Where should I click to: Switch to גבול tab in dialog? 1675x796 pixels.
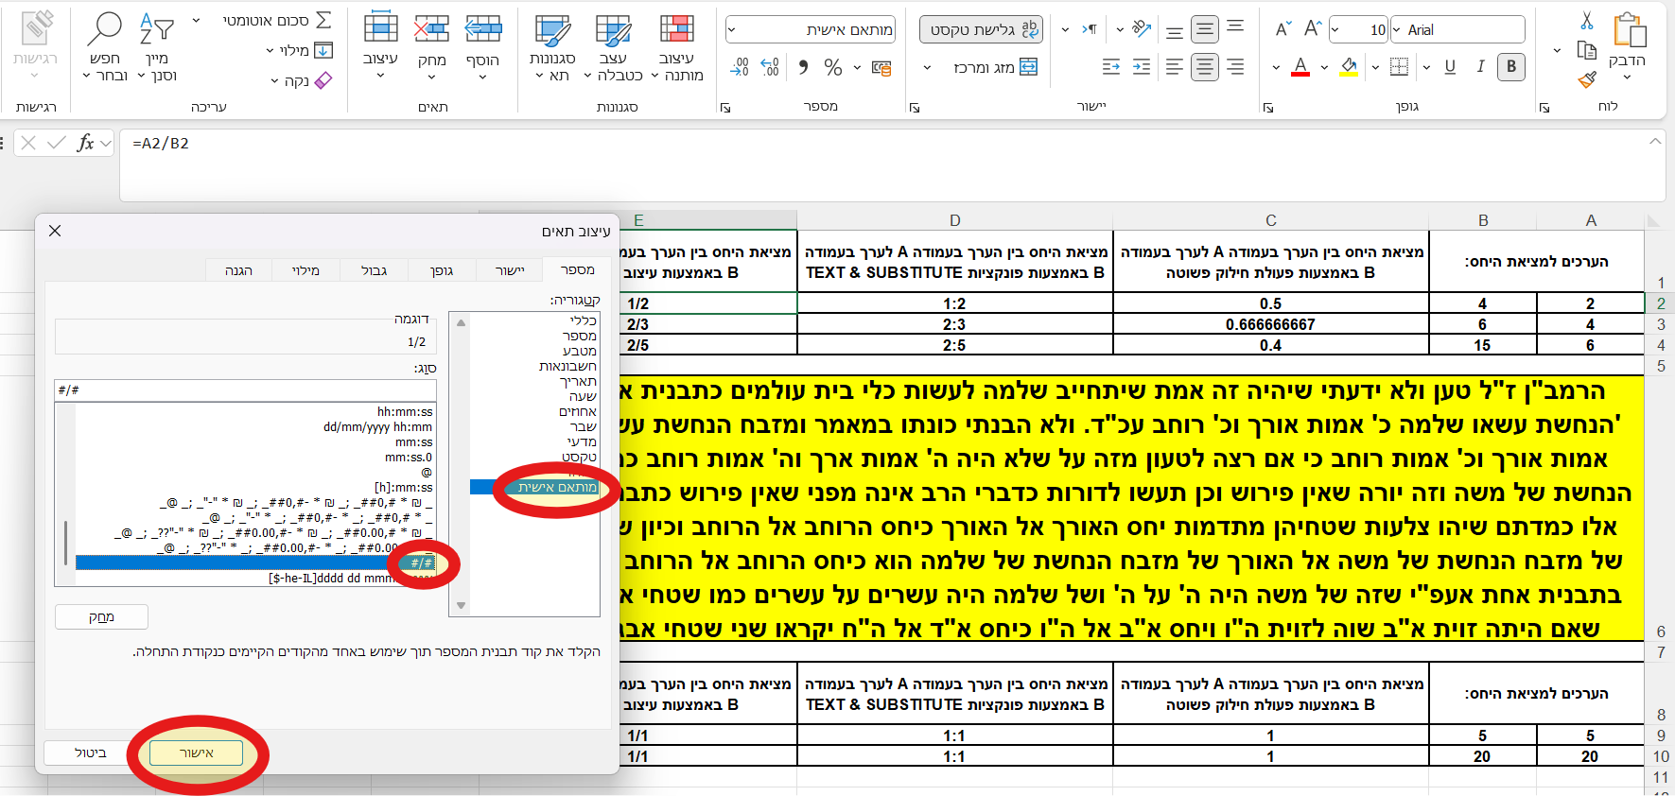click(374, 270)
